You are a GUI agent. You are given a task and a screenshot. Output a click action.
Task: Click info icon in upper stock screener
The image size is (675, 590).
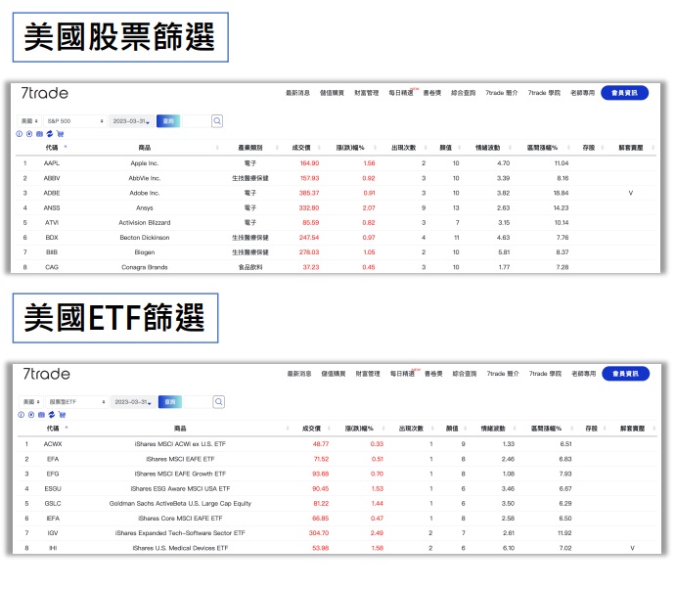[x=19, y=134]
